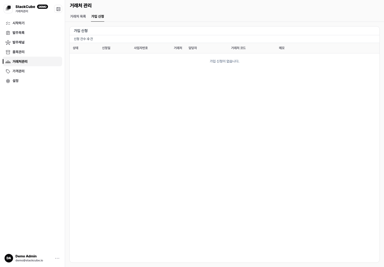Click the 상태 column header
This screenshot has width=384, height=267.
click(75, 48)
